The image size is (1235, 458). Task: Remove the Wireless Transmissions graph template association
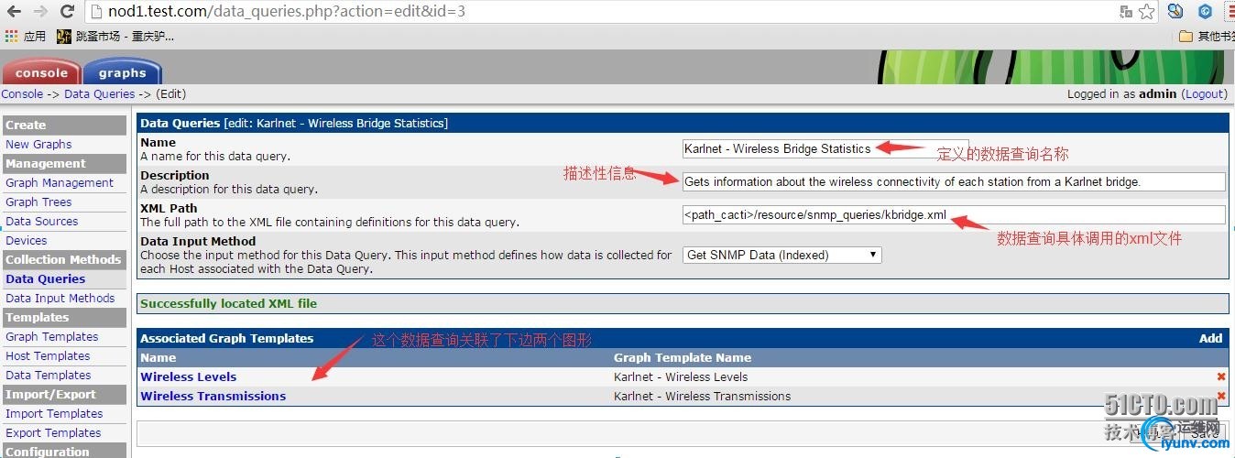click(x=1221, y=396)
